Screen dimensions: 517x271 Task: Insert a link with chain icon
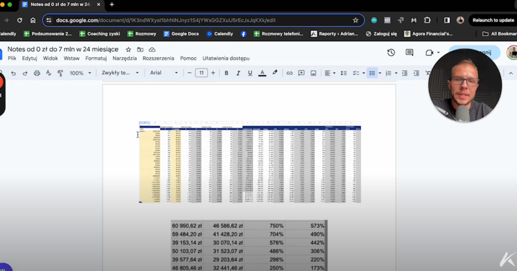pos(289,73)
